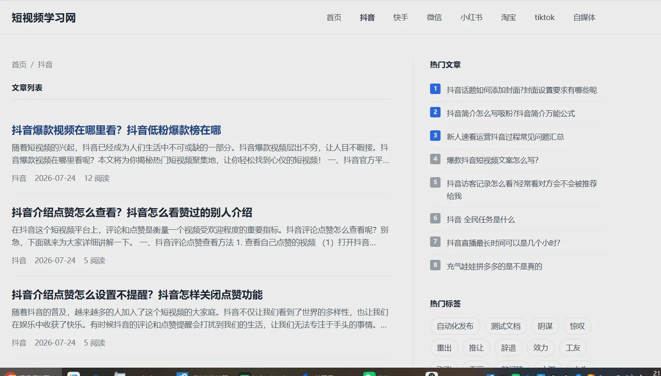Screen dimensions: 661x376
Task: Click 抖音 category under the 设置不提醒 article
Action: click(19, 343)
